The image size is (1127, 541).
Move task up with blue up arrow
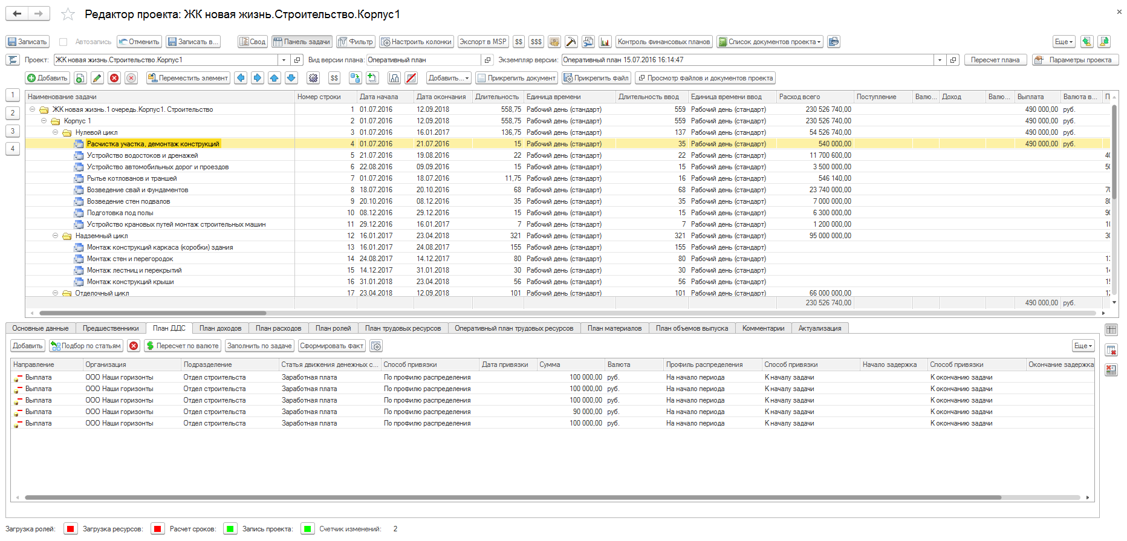tap(274, 78)
